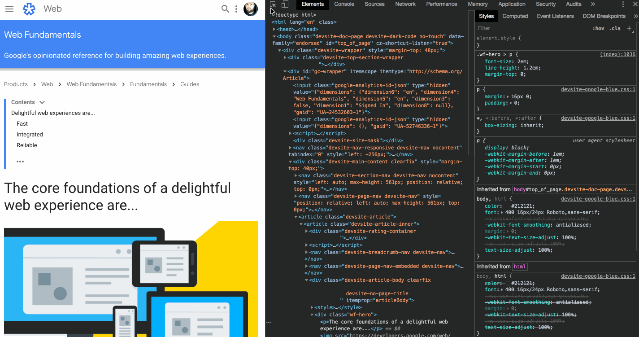This screenshot has width=639, height=337.
Task: Expand the devsite-page-nav nav node
Action: 296,196
